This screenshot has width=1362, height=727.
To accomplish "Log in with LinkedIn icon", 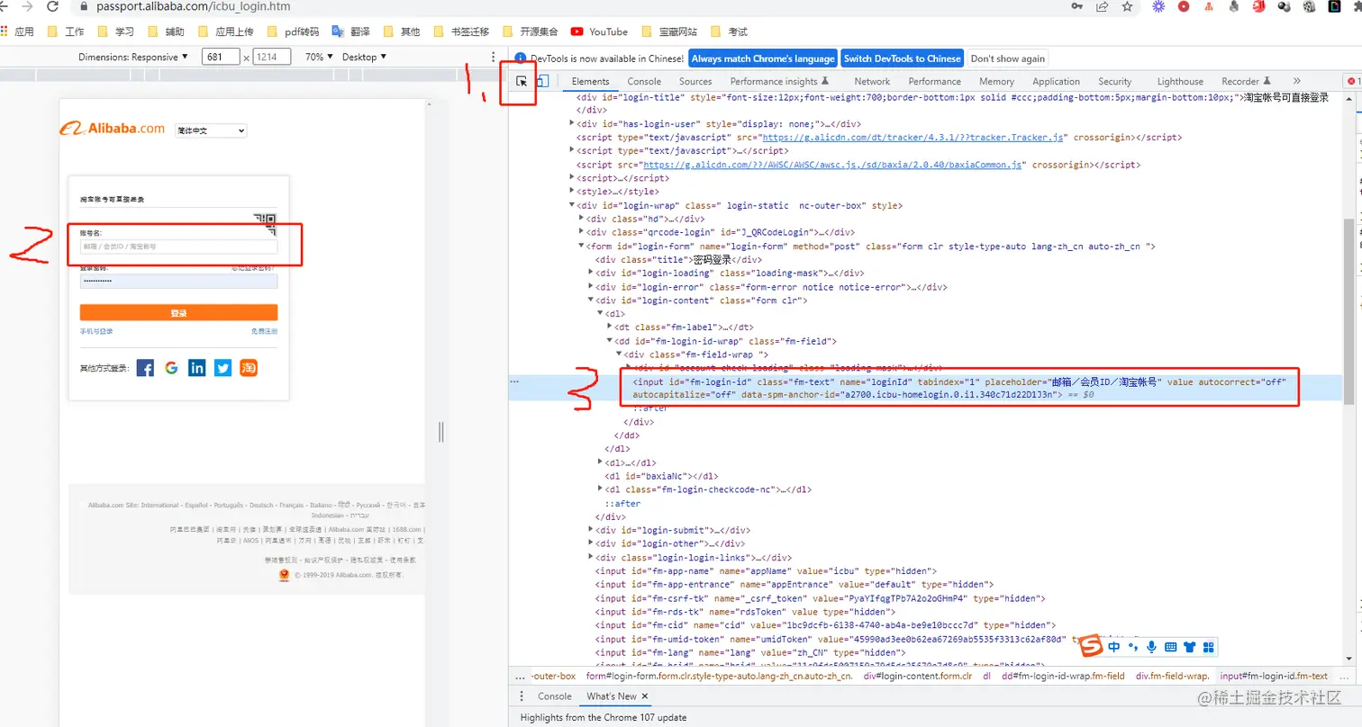I will (197, 367).
